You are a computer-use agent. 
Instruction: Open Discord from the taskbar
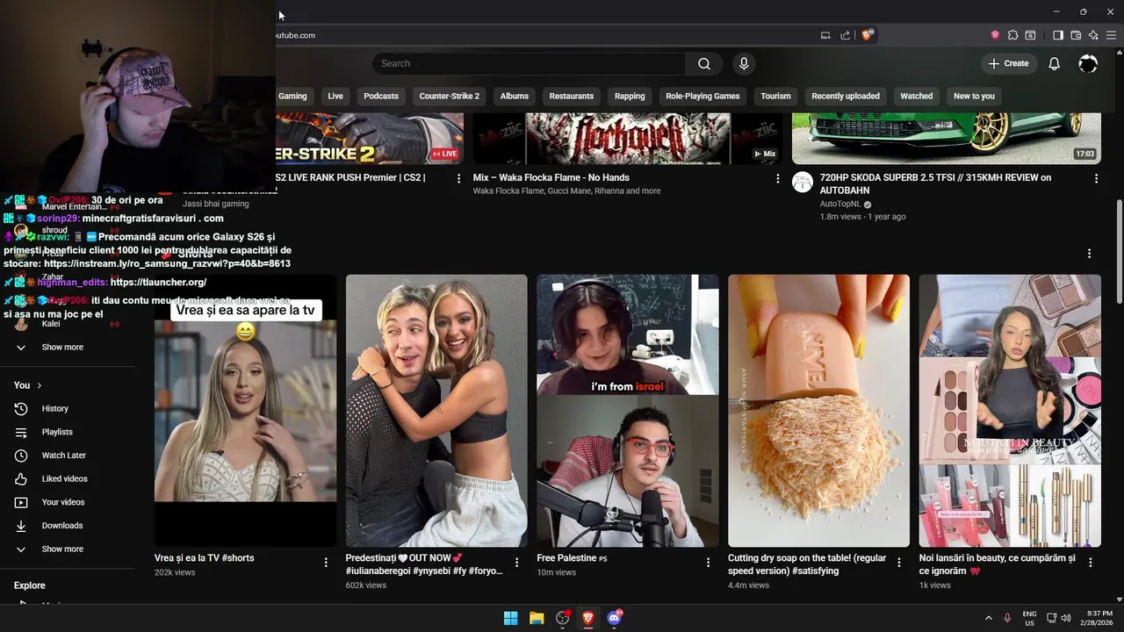(615, 618)
